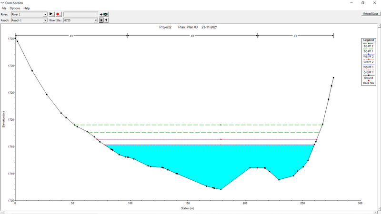Click EG PF 1 legend entry
This screenshot has height=214, width=381.
[x=368, y=50]
